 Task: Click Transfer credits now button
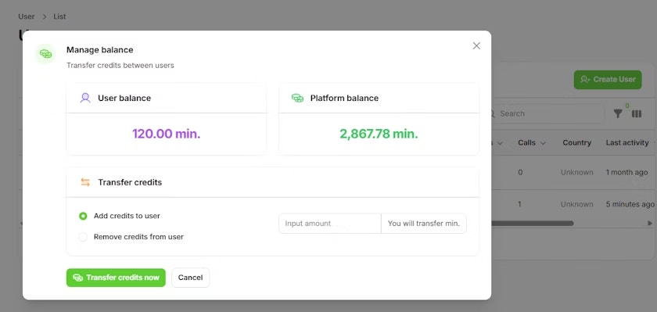coord(116,278)
